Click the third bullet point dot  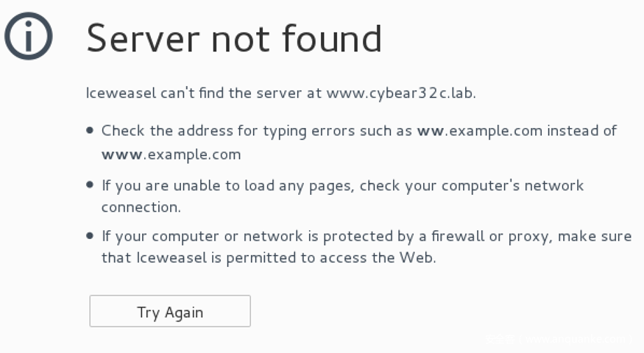pos(90,237)
